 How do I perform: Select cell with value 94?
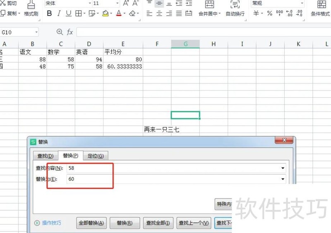click(x=89, y=59)
